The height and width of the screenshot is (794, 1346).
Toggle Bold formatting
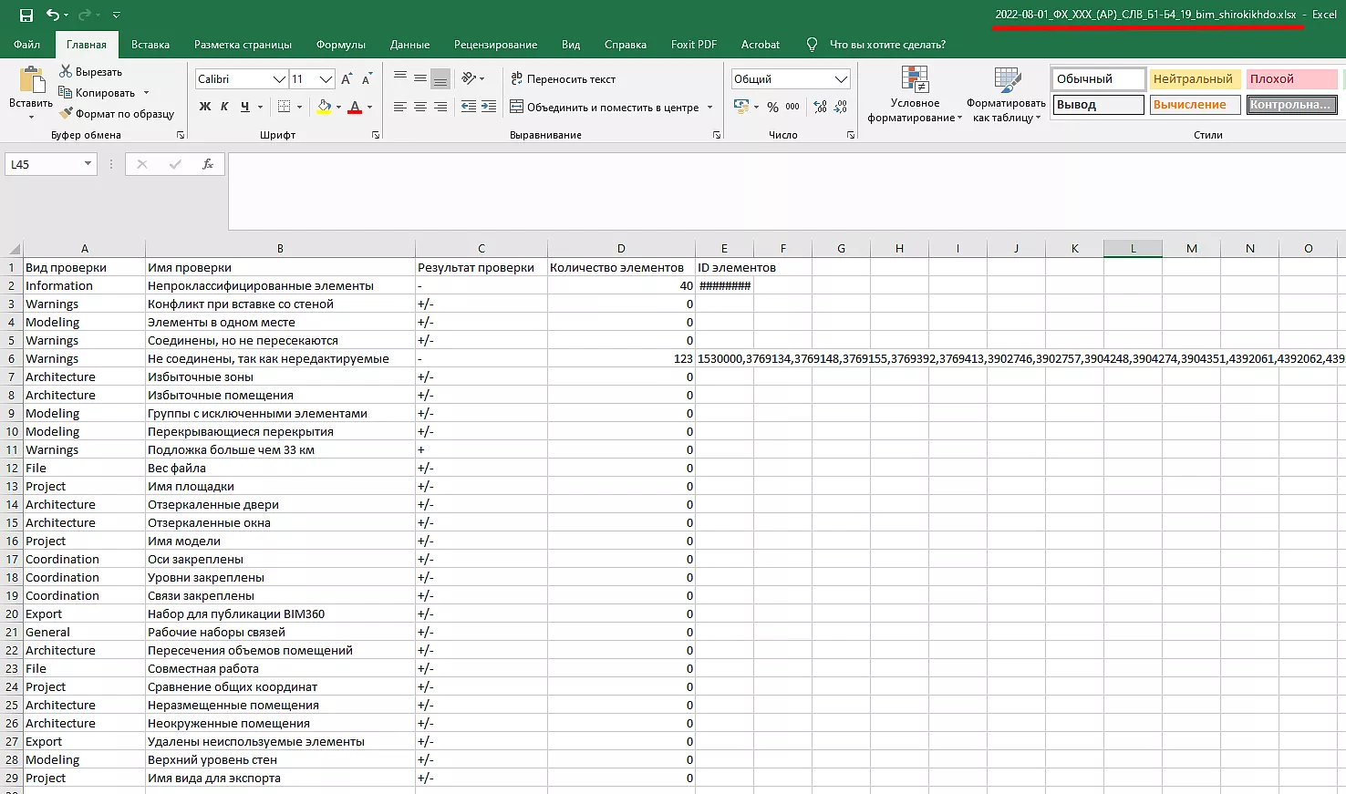[205, 107]
